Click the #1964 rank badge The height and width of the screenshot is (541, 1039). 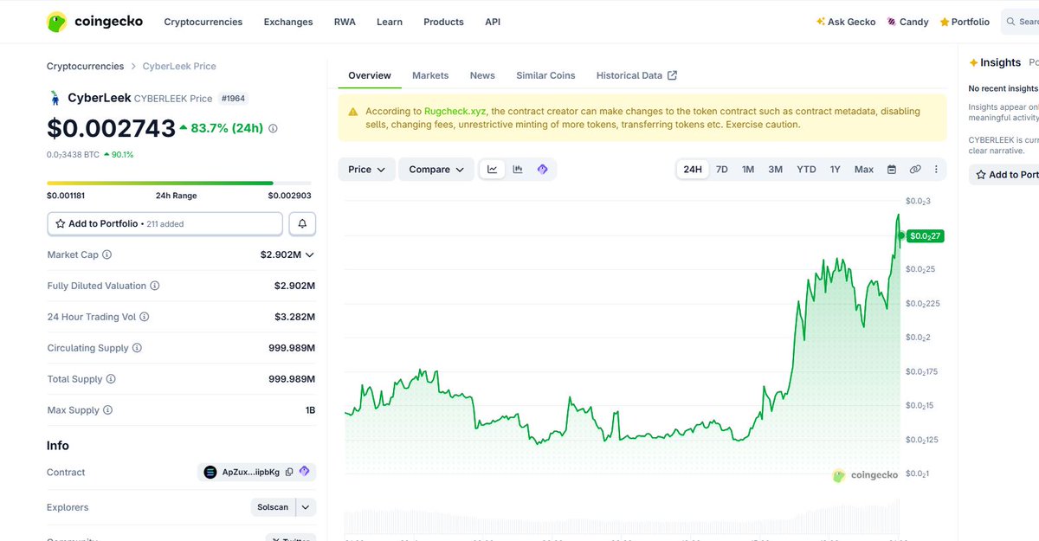click(x=233, y=99)
